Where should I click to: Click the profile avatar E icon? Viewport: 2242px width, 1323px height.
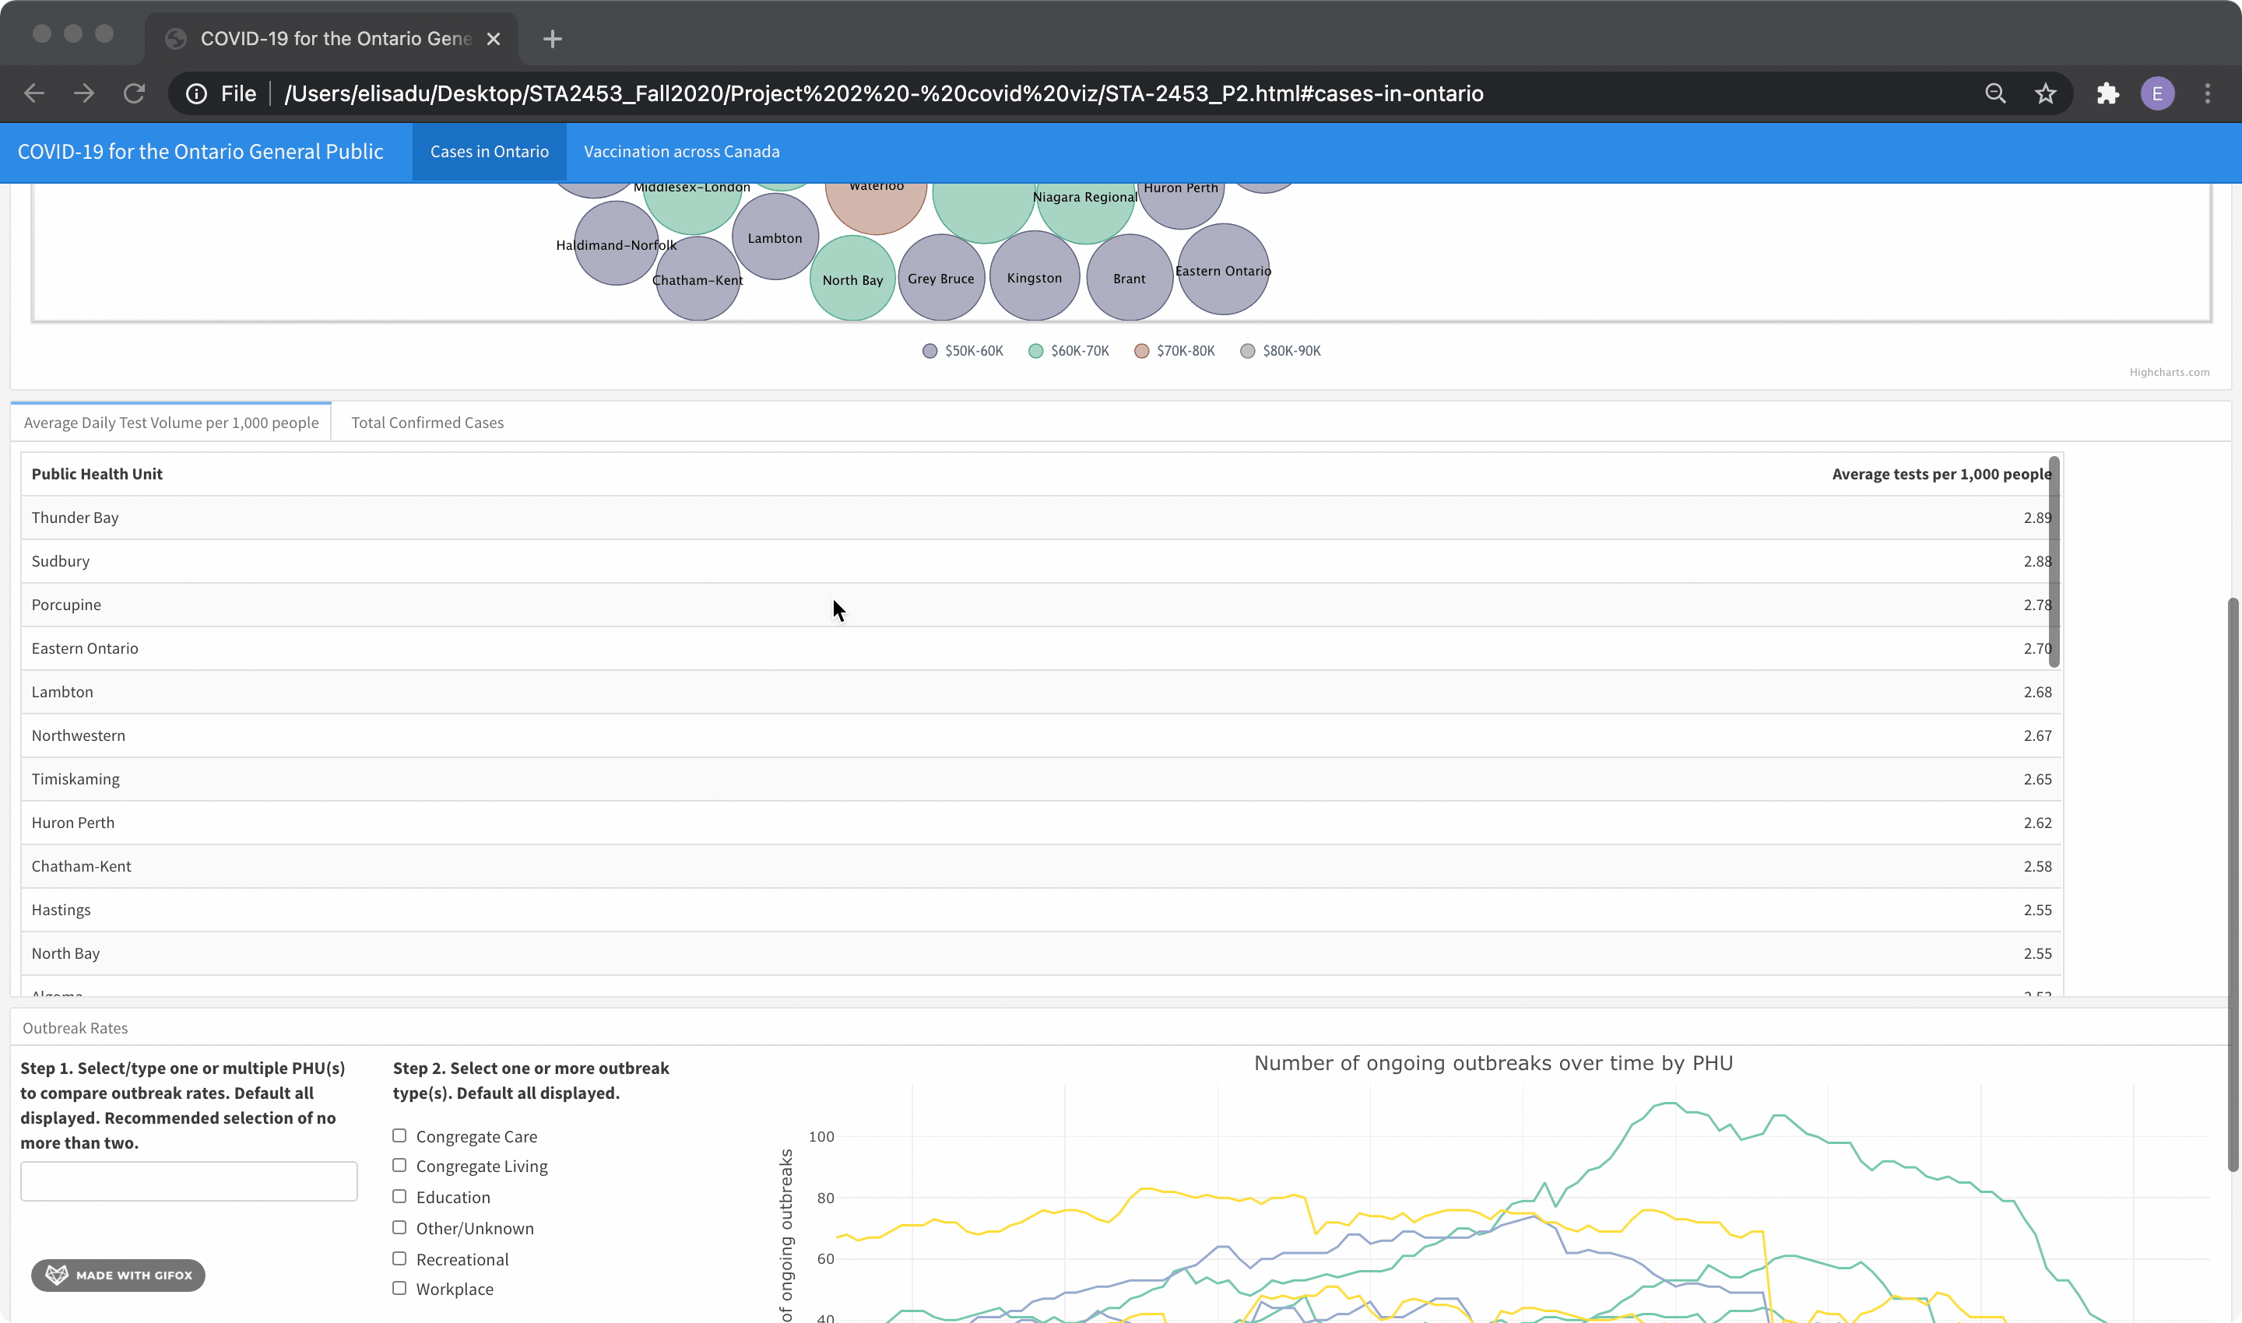click(x=2156, y=93)
